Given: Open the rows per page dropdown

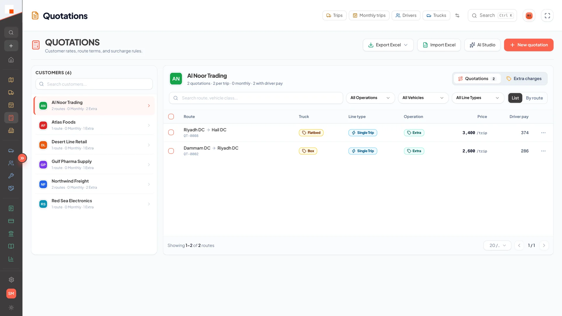Looking at the screenshot, I should click(x=497, y=245).
